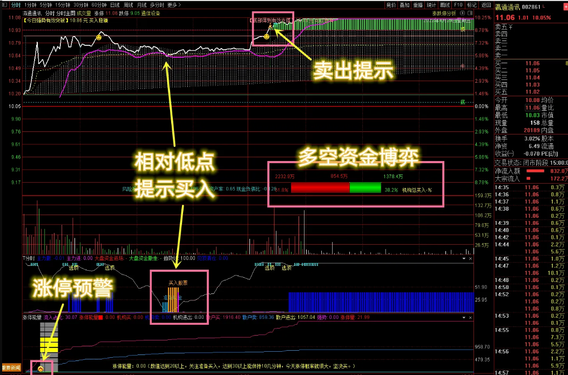Click the 成交量 label in the chart header
Viewport: 568px width, 375px height.
point(84,14)
